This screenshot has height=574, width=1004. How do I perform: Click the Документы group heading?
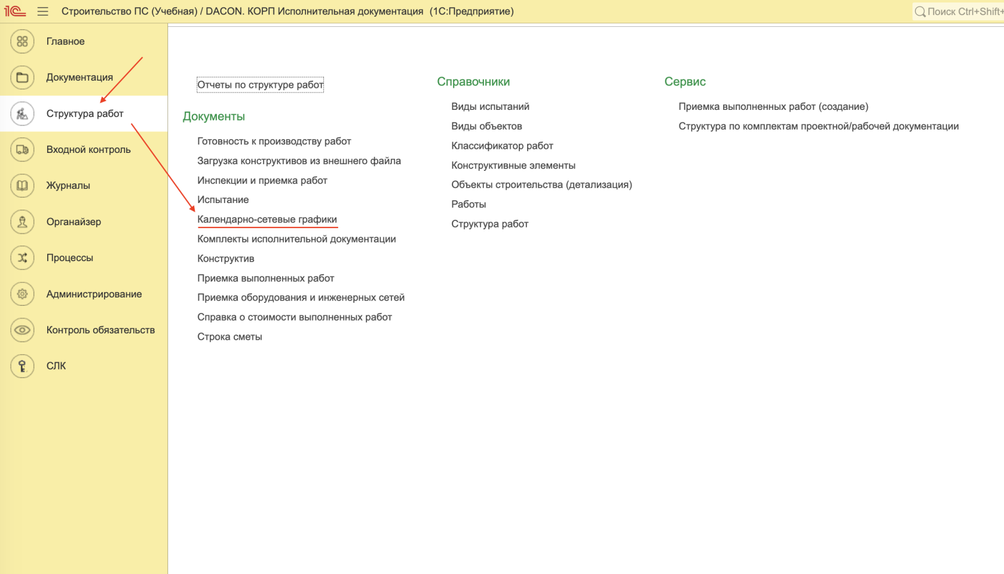click(x=214, y=116)
